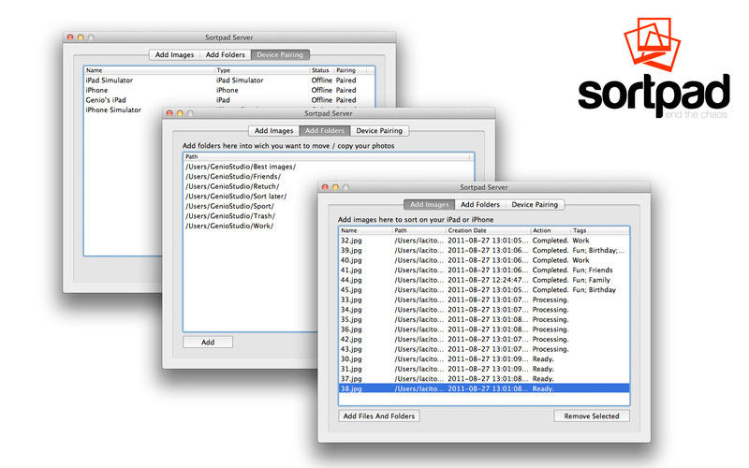Minimize the middle Sortpad Server window

click(x=180, y=113)
